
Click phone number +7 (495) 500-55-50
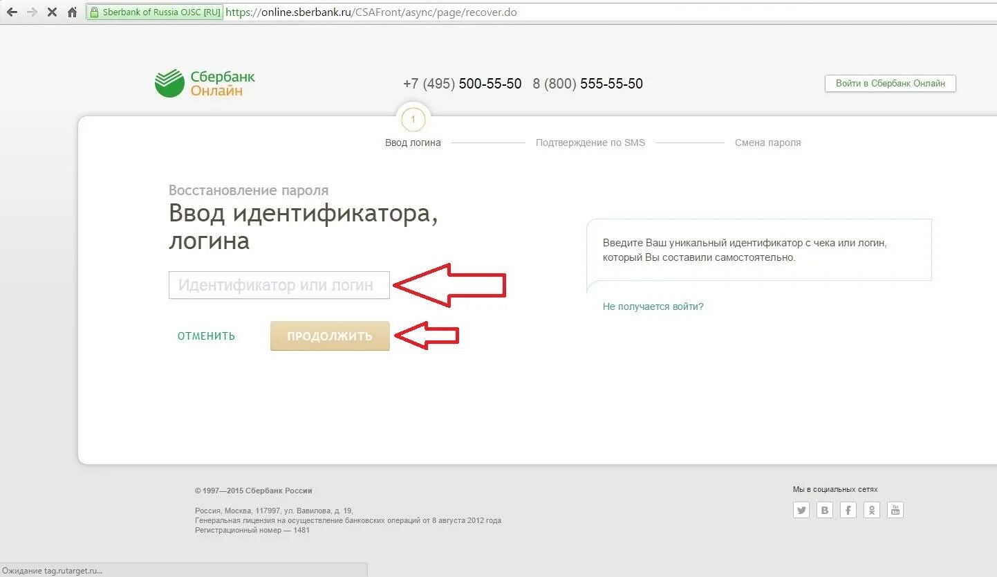click(x=462, y=84)
